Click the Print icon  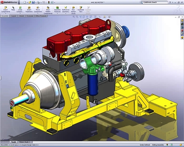click(x=38, y=2)
